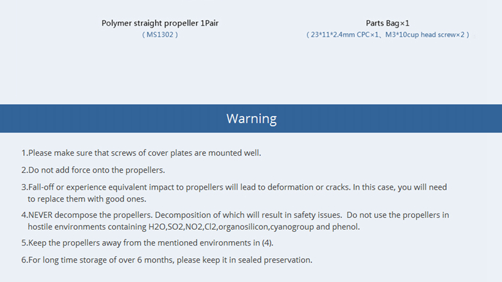Image resolution: width=502 pixels, height=282 pixels.
Task: Click the M3*10cup head screw×2 text
Action: click(x=428, y=35)
